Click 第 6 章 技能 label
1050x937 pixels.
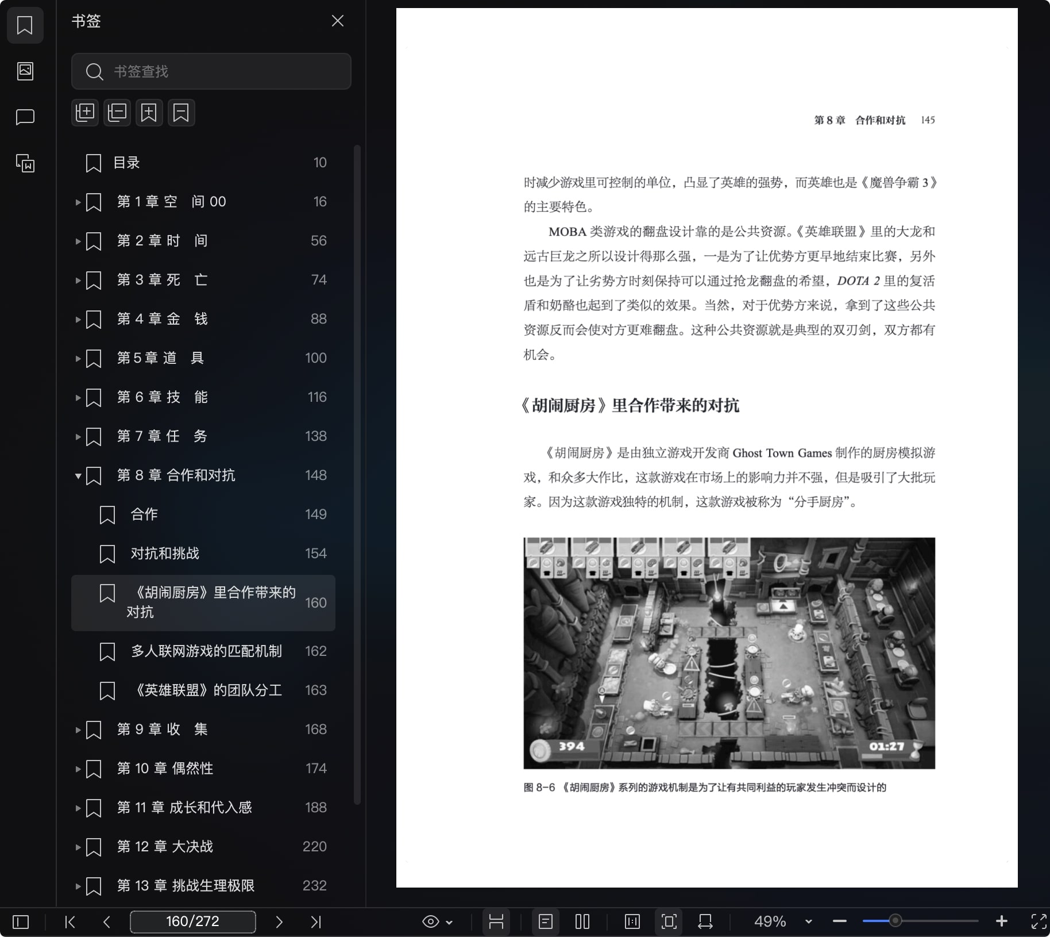pos(163,397)
